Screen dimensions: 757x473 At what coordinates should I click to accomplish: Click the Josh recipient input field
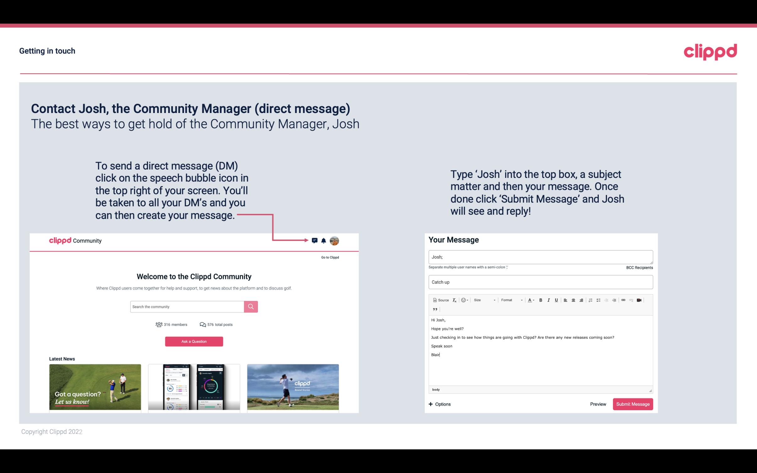coord(540,256)
